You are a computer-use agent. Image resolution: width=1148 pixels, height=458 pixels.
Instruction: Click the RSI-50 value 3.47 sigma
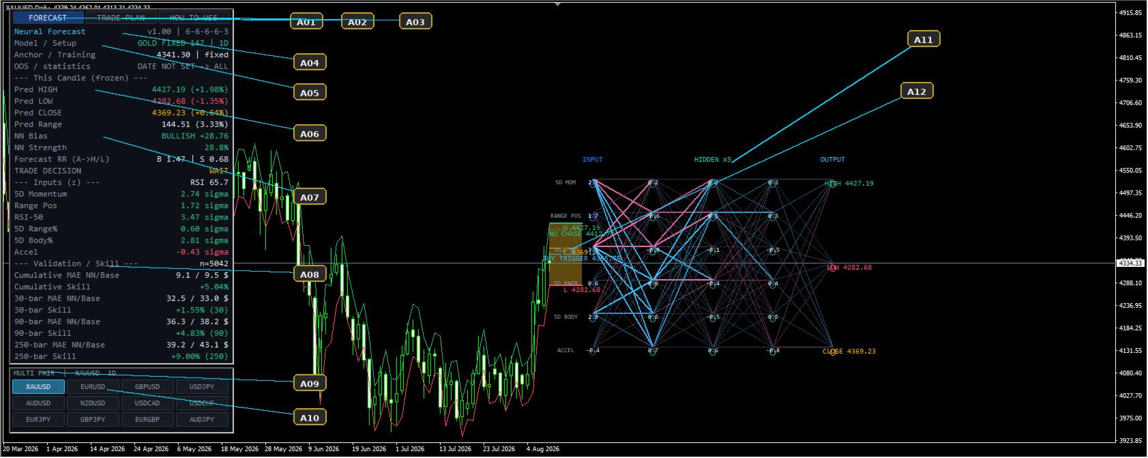coord(205,217)
